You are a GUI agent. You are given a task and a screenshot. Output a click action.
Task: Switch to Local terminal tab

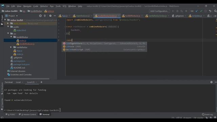[18, 82]
